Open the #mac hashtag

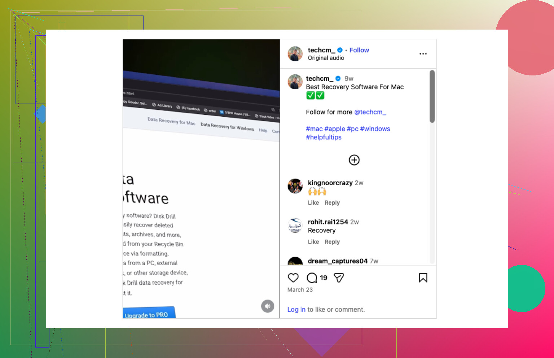314,129
